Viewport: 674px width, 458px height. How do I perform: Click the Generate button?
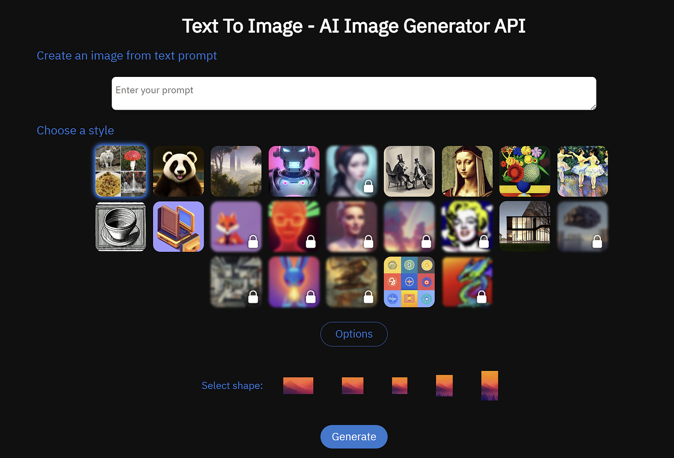point(354,436)
